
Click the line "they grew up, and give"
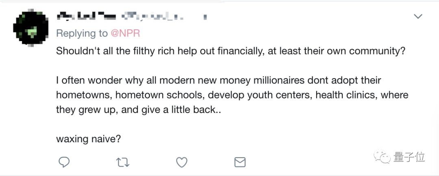[138, 110]
